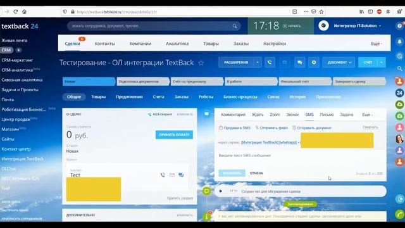Open help via the question mark icon

[x=399, y=26]
